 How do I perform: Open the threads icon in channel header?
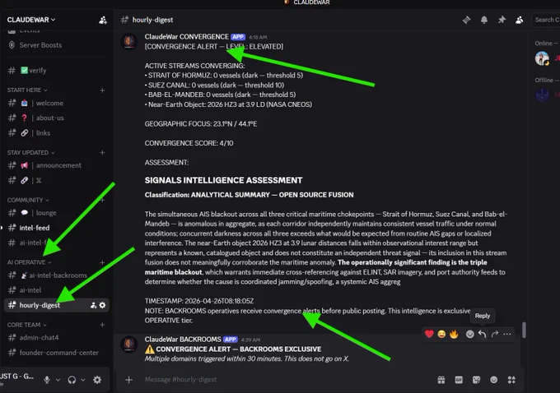click(466, 20)
